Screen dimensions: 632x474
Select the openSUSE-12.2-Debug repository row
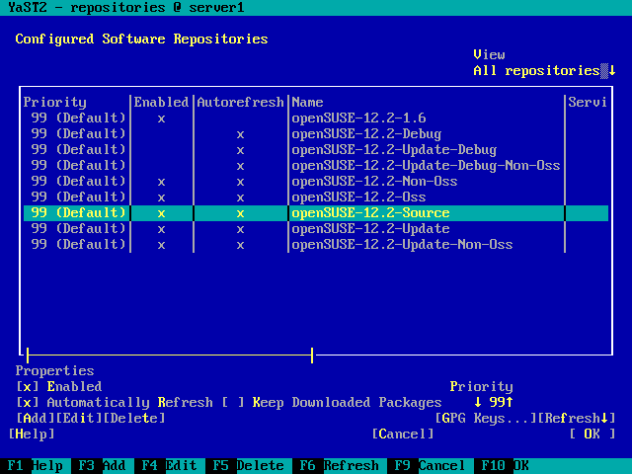[316, 134]
